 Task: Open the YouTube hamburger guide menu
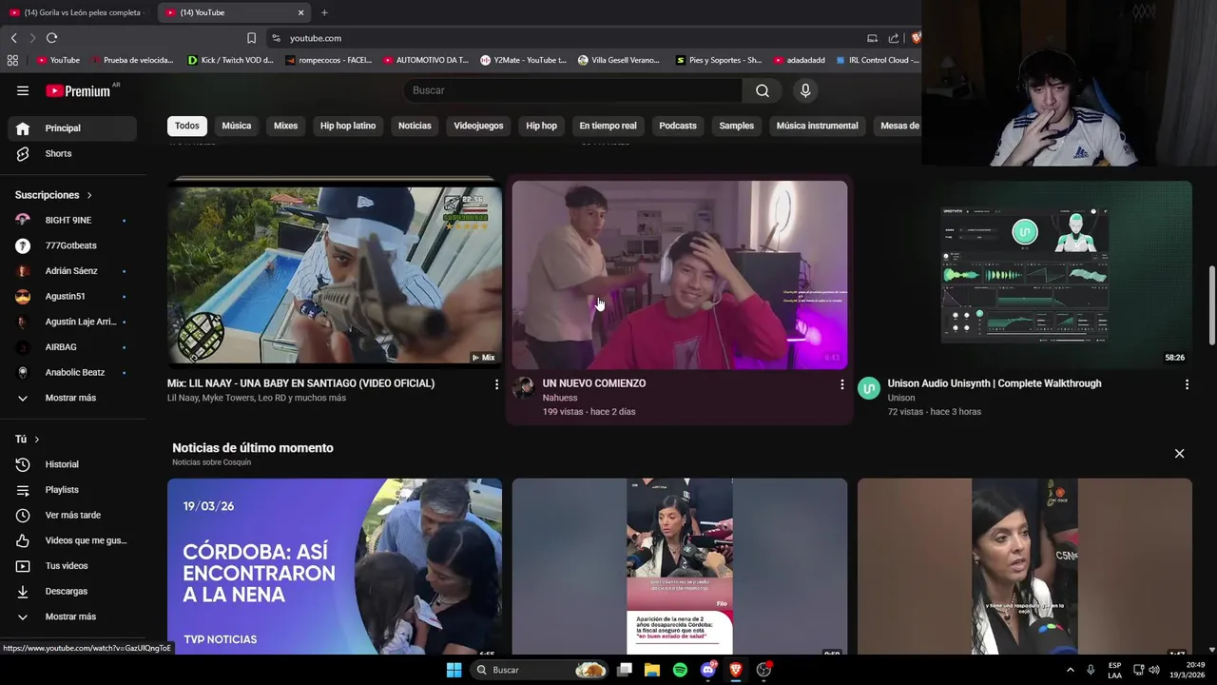coord(23,90)
